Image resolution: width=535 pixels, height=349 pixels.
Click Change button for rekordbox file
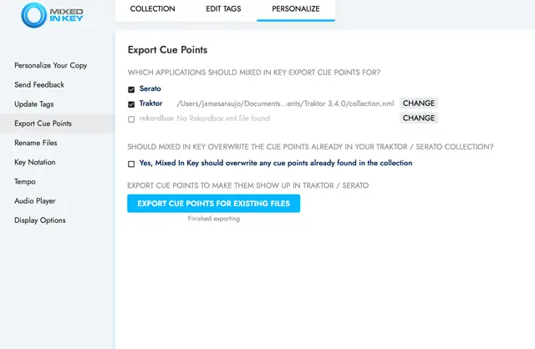[x=418, y=119]
